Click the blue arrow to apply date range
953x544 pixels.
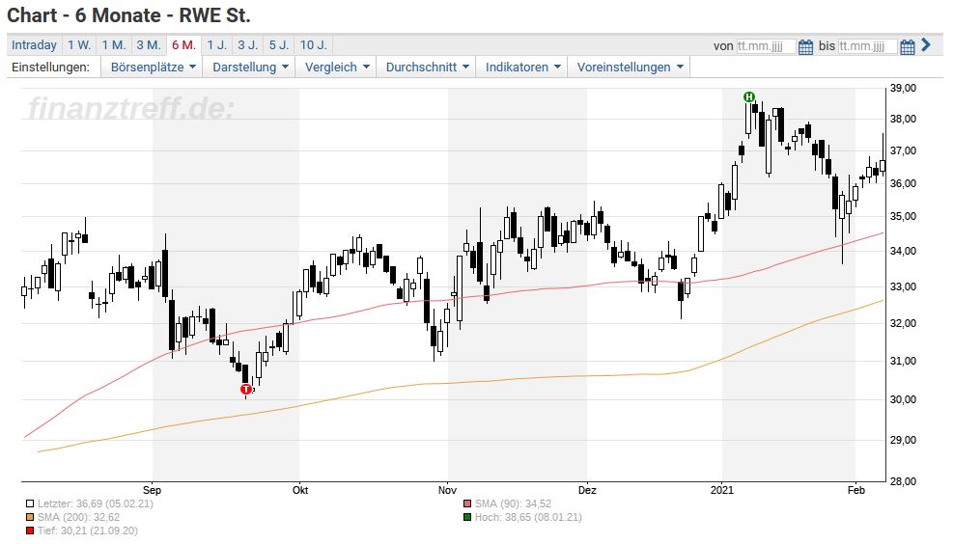[x=926, y=45]
